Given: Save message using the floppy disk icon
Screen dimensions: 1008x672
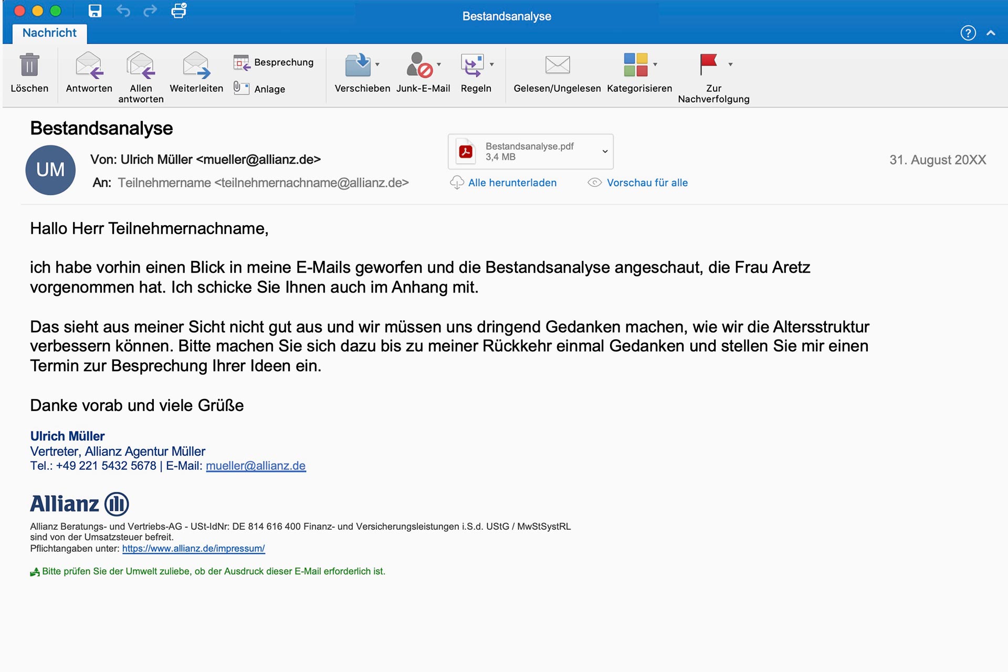Looking at the screenshot, I should coord(95,11).
